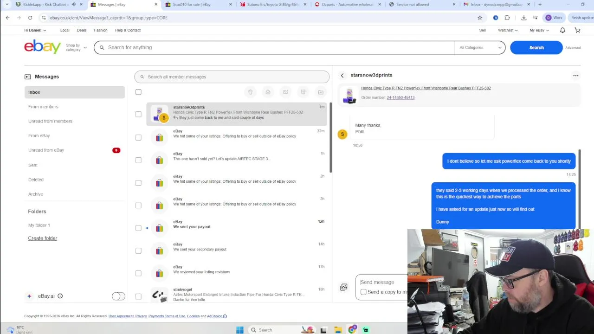The image size is (594, 334).
Task: Open File Explorer from the taskbar
Action: click(338, 330)
